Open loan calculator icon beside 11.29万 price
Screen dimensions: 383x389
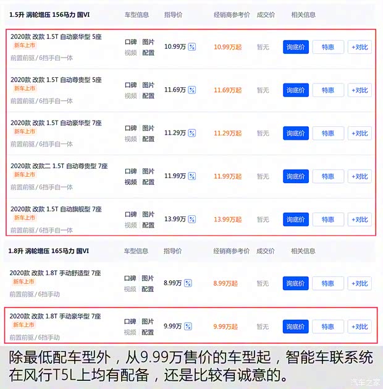point(192,133)
